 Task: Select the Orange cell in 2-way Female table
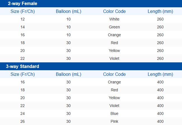(114, 35)
